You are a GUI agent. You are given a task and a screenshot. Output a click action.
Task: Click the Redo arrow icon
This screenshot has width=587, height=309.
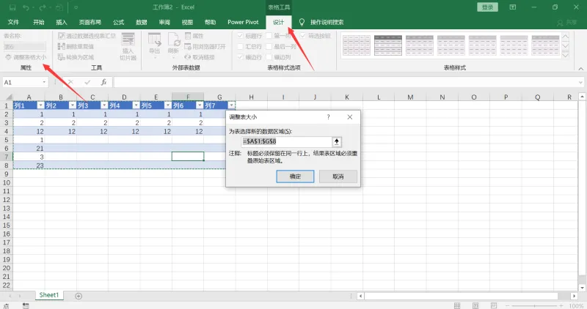(x=43, y=7)
